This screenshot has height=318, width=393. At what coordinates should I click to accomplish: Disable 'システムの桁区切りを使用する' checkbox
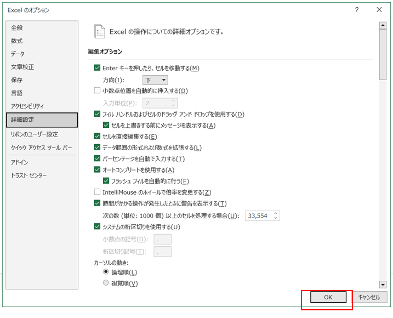pyautogui.click(x=98, y=227)
